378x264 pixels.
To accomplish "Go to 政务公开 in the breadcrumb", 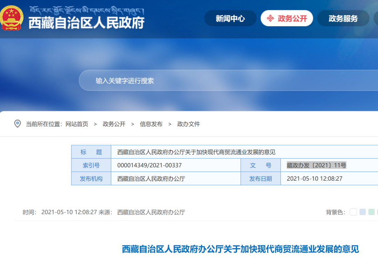I will point(114,124).
